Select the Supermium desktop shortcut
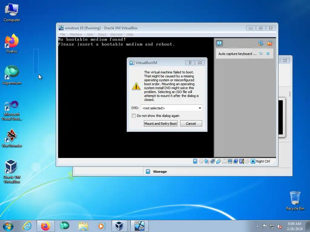The image size is (310, 232). 12,75
